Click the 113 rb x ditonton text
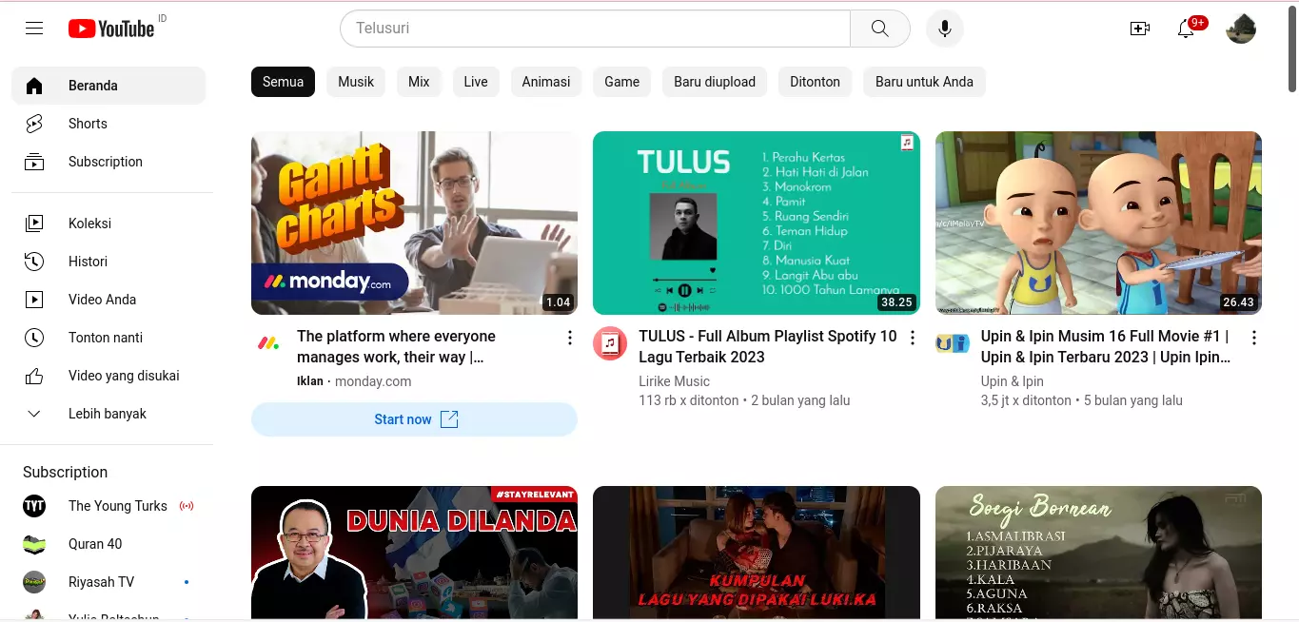 (x=689, y=400)
